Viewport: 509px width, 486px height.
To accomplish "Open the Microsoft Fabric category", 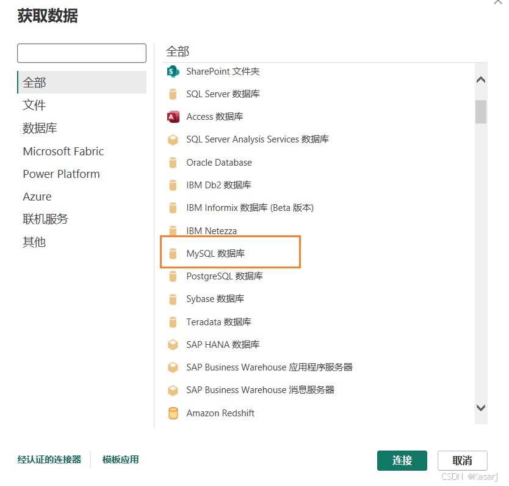I will pos(82,151).
